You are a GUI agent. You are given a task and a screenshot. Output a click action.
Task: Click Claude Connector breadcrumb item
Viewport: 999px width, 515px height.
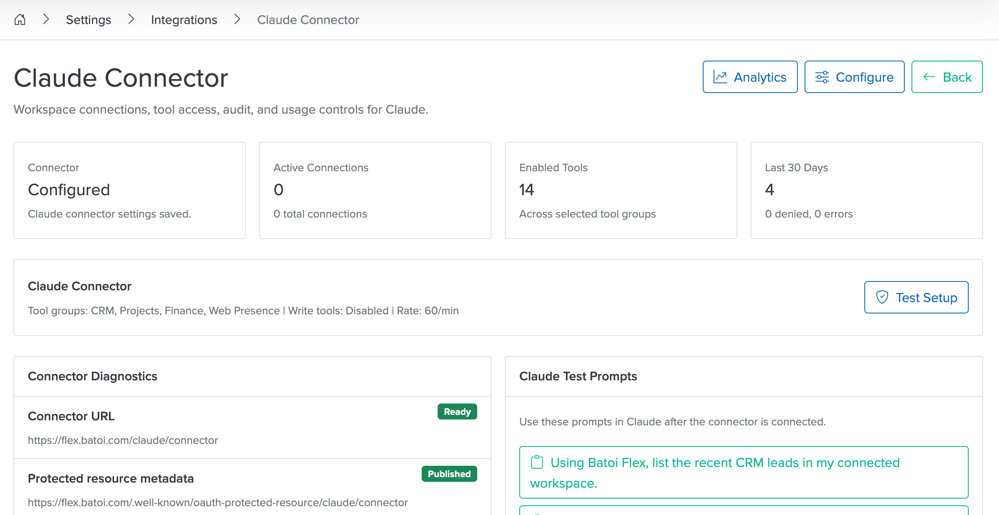click(308, 20)
